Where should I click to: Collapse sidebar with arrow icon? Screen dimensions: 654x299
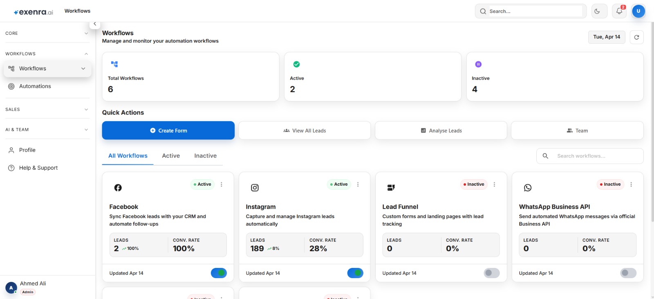95,24
